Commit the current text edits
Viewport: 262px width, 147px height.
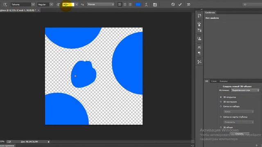[180, 4]
